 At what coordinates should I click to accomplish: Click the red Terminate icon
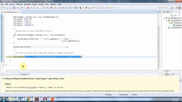pos(28,8)
